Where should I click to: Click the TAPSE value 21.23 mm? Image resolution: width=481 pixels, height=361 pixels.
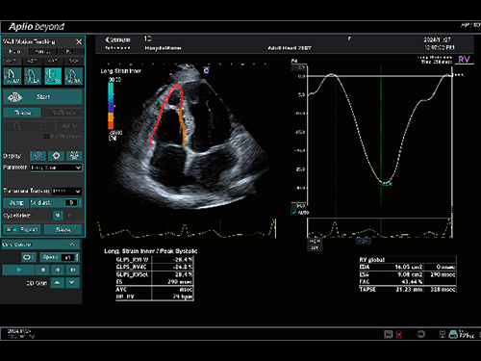(409, 290)
